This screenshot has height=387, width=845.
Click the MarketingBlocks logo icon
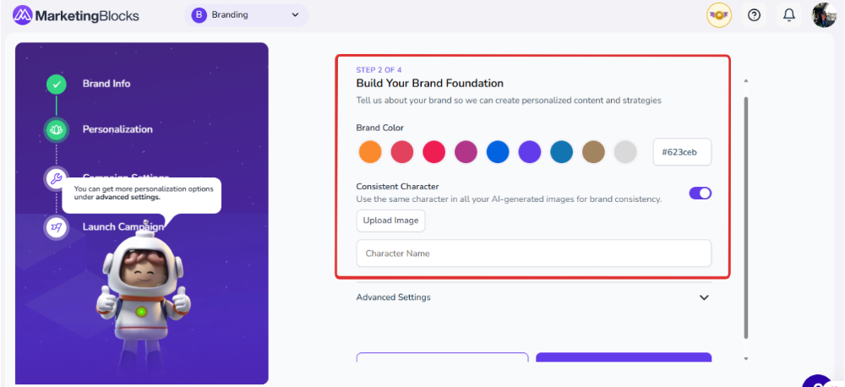tap(23, 15)
